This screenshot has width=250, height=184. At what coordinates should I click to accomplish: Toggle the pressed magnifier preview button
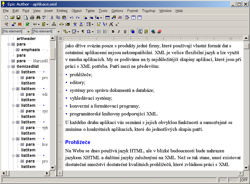(140, 32)
